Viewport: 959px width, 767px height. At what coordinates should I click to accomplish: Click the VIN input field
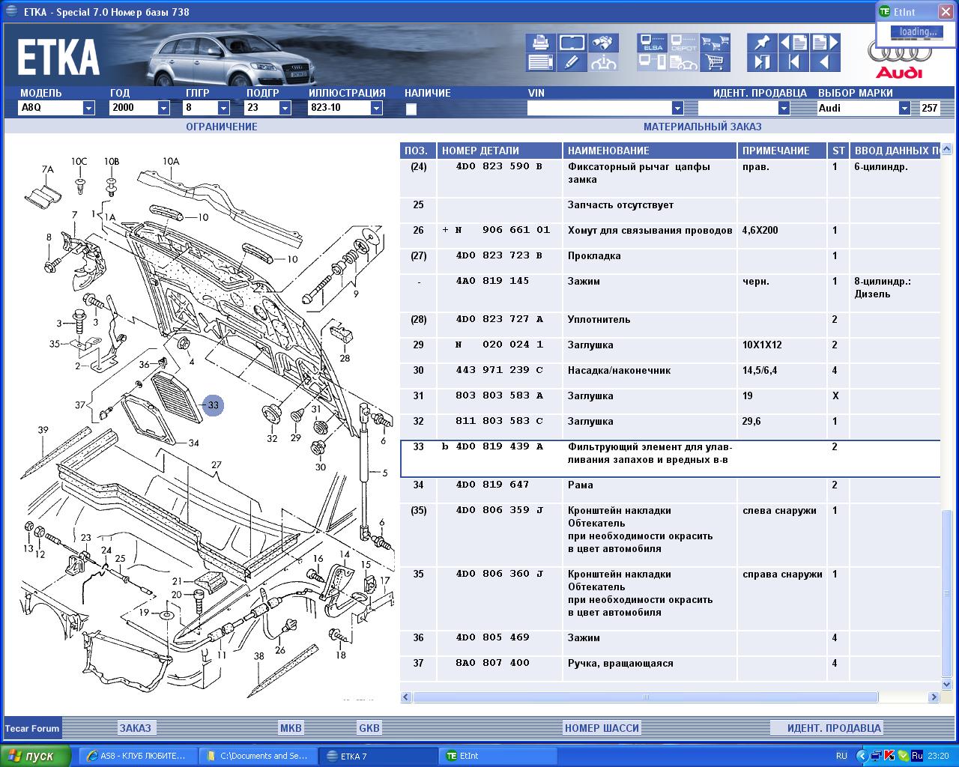599,108
